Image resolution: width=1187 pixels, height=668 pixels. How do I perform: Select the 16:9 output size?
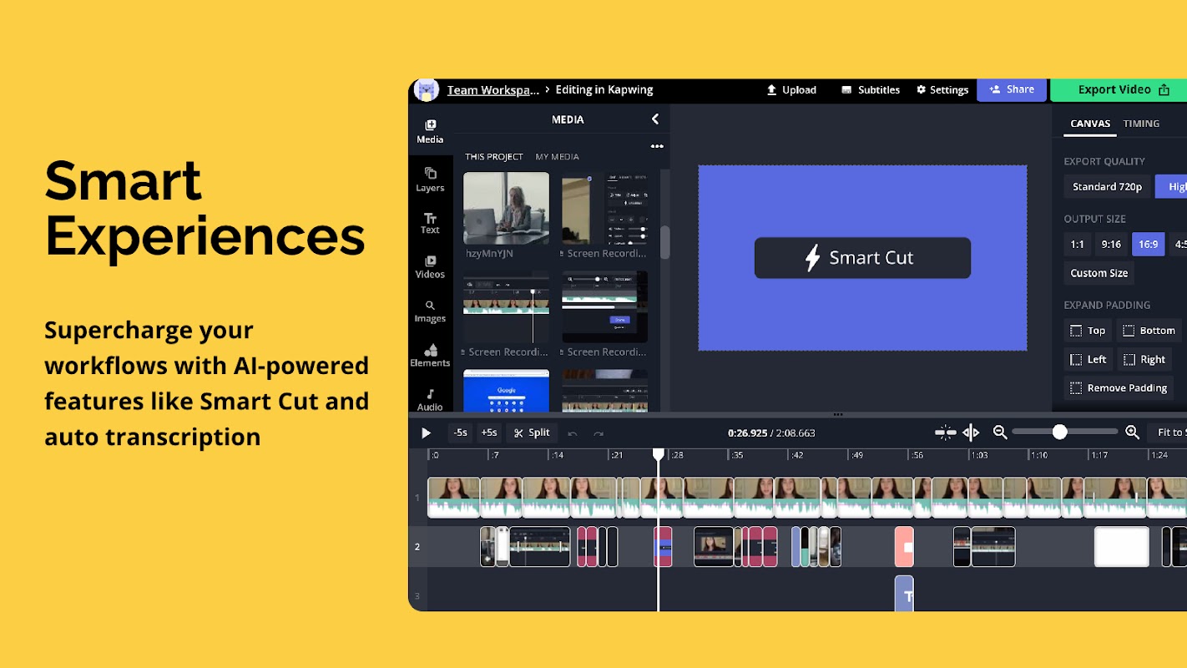(1148, 245)
